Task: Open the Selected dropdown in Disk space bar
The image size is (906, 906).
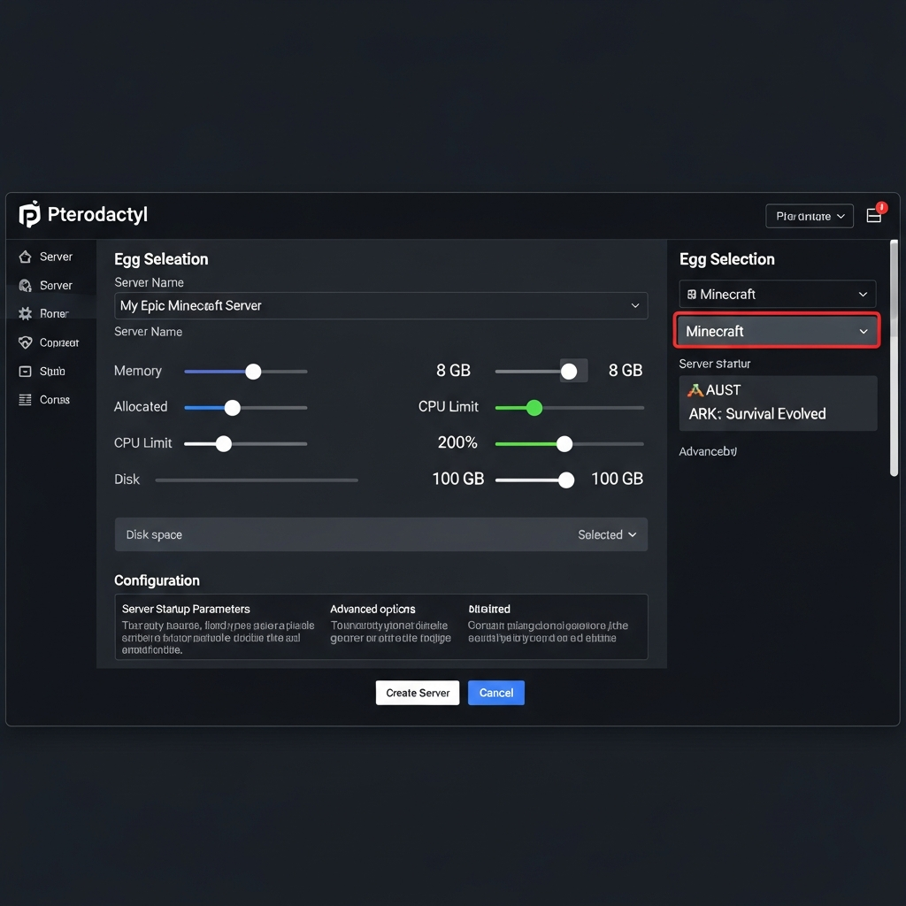Action: [x=607, y=534]
